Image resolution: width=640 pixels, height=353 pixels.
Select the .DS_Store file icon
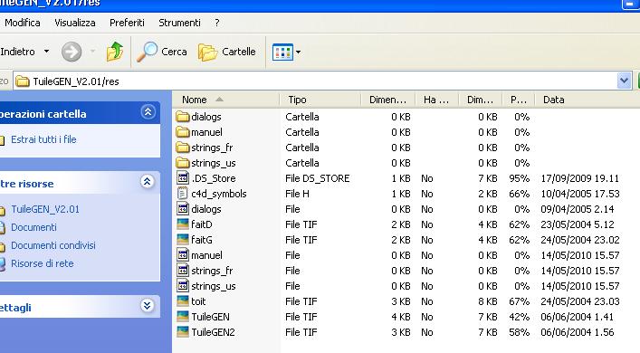tap(183, 178)
